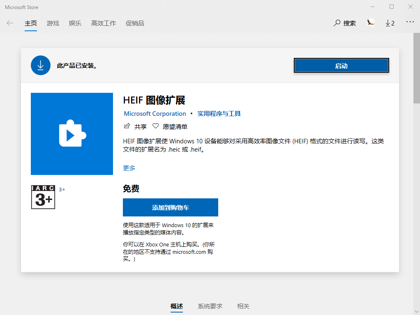
Task: Switch to the 系统要求 section tab
Action: (x=210, y=306)
